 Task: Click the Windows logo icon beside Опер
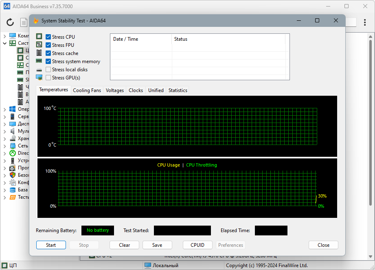[x=13, y=109]
